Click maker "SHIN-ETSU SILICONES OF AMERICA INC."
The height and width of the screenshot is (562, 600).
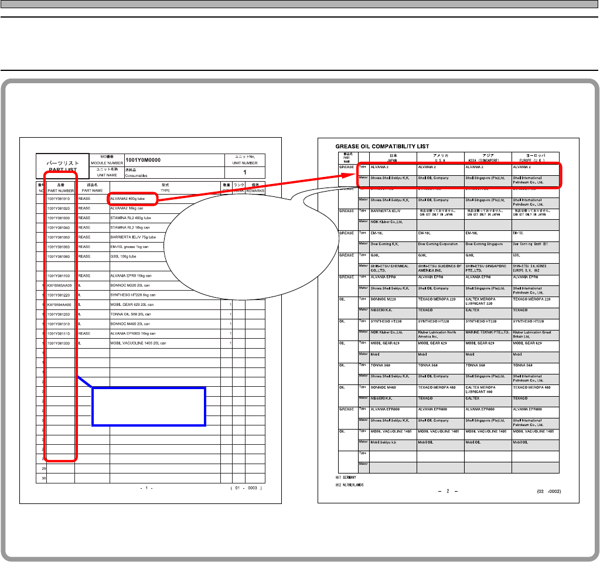pos(439,268)
